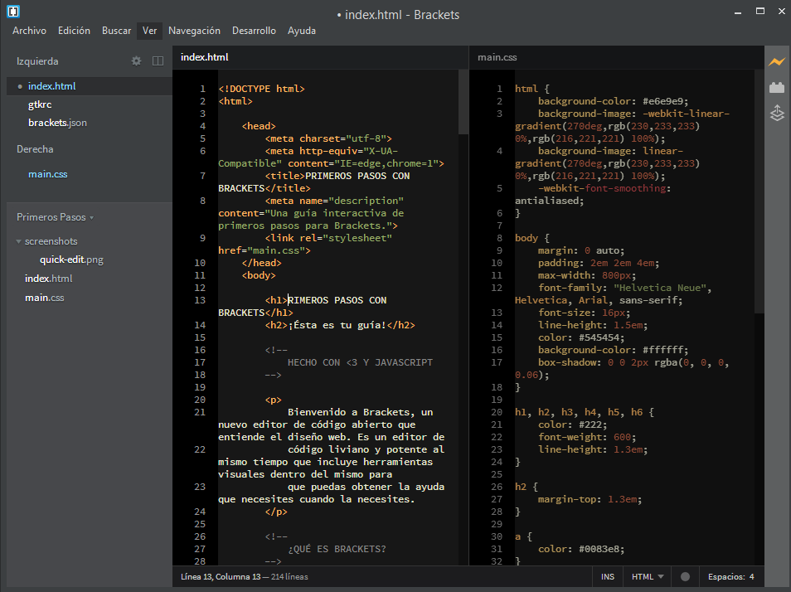Viewport: 791px width, 592px height.
Task: Open the Primeros Pasos project dropdown
Action: [x=55, y=217]
